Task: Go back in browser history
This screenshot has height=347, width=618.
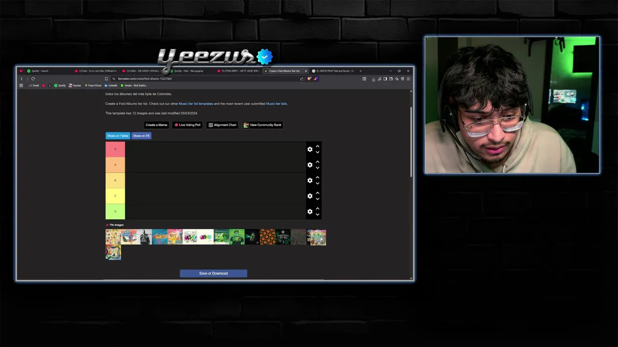Action: click(x=22, y=79)
